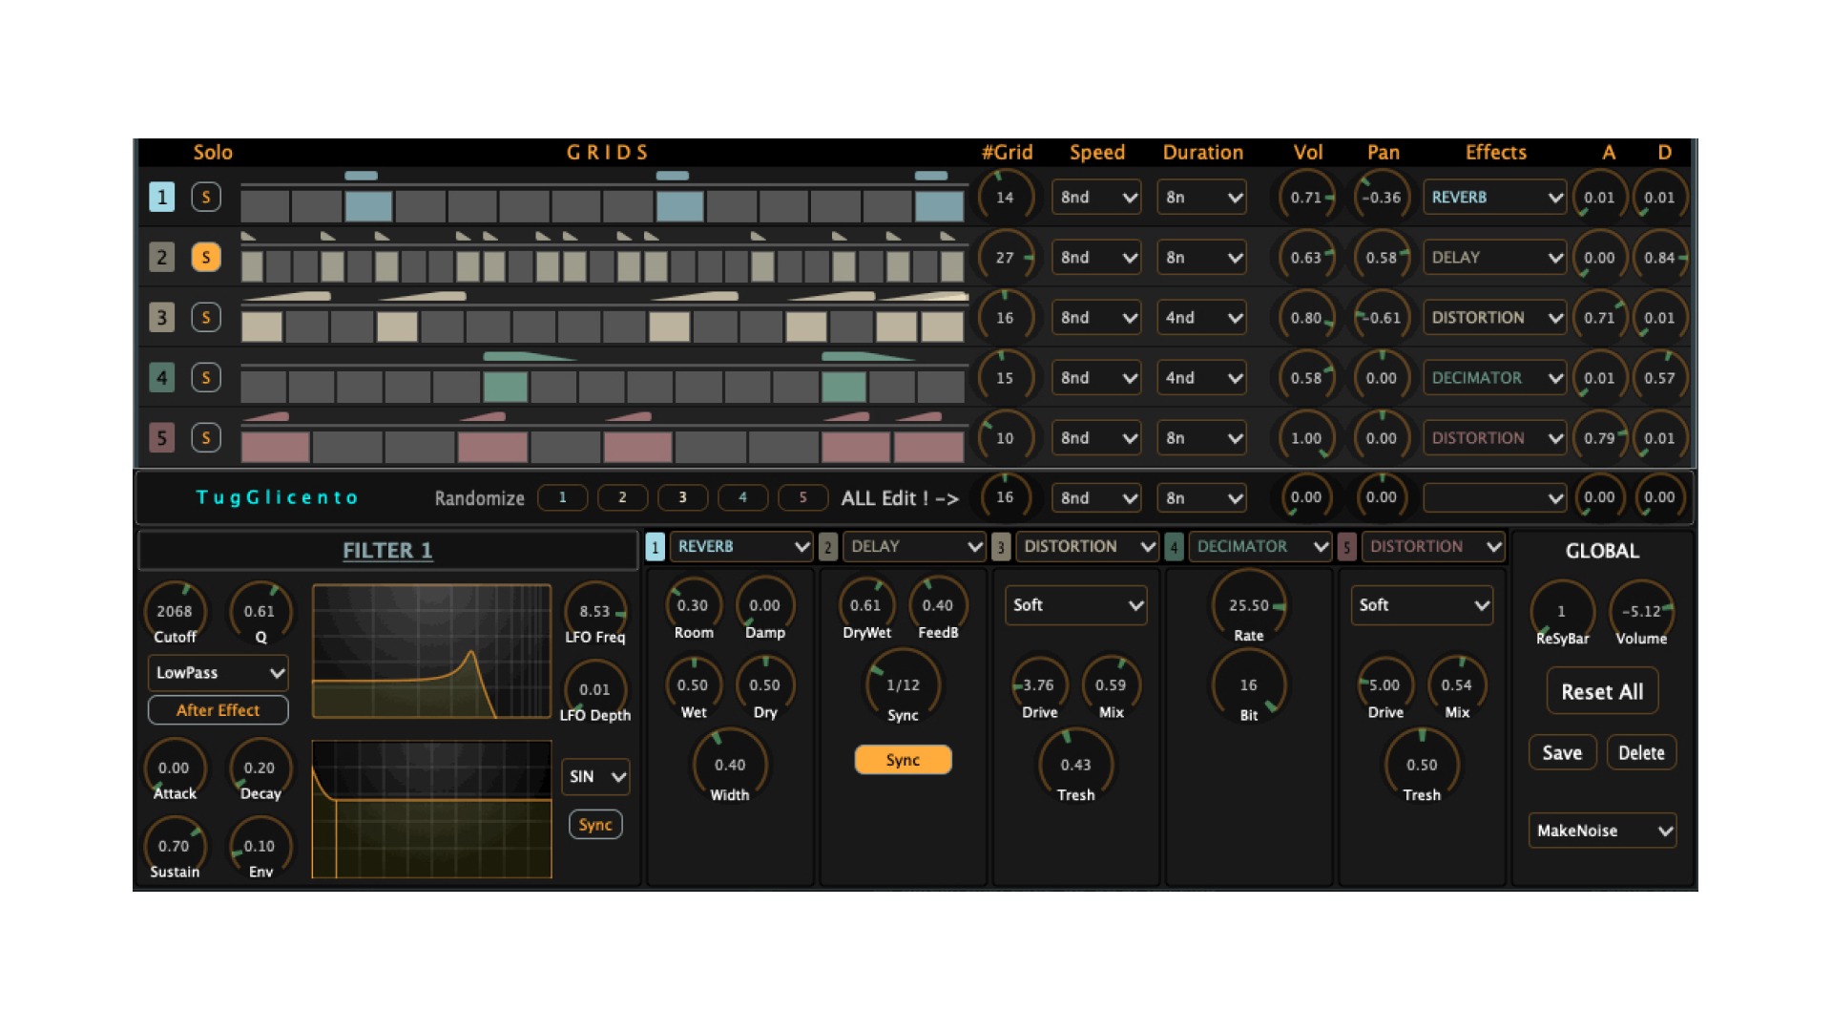Open track 3 Duration dropdown showing 4nd

[x=1200, y=317]
